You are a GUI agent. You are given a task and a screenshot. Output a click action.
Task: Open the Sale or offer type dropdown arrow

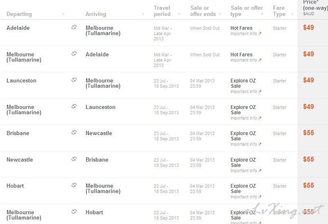click(x=262, y=14)
